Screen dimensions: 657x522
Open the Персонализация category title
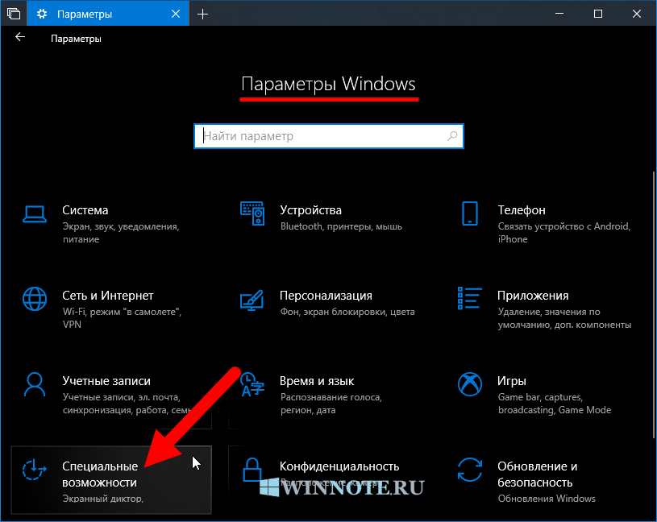pyautogui.click(x=326, y=296)
